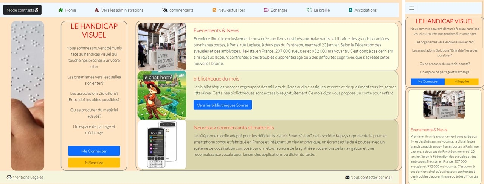This screenshot has height=184, width=484.
Task: Click the crossed-eye icon beside commerçants
Action: pos(164,10)
